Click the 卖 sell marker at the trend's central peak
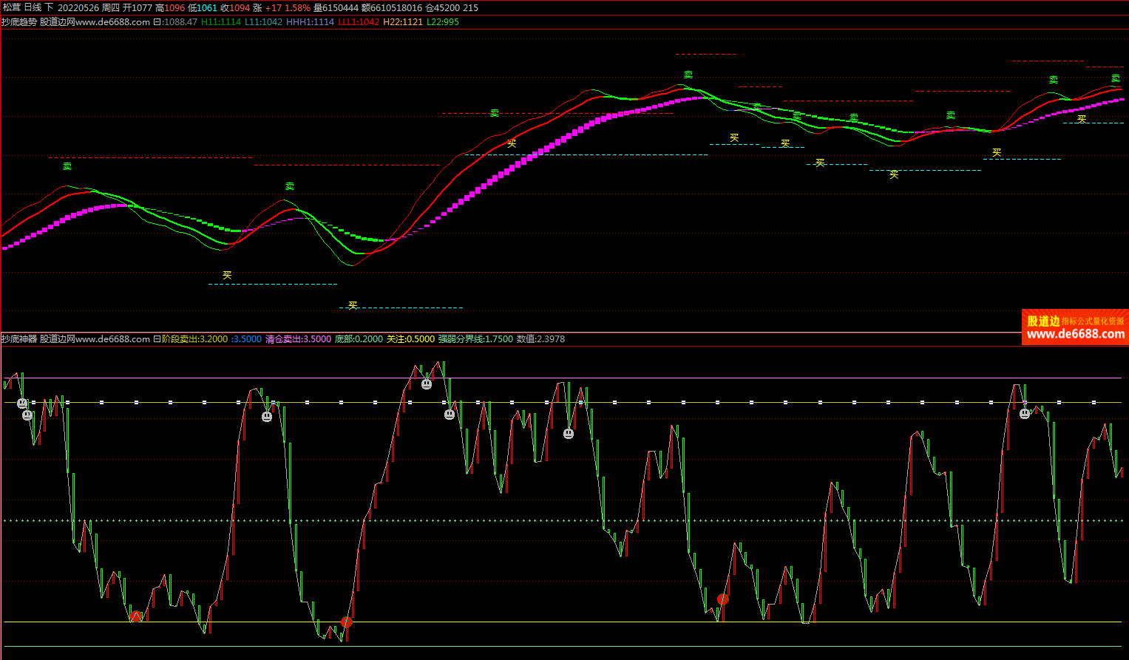The height and width of the screenshot is (660, 1129). tap(688, 75)
